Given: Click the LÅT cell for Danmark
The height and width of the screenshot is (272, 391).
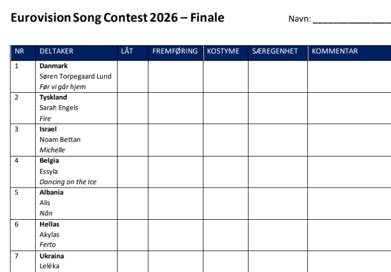Looking at the screenshot, I should 133,76.
